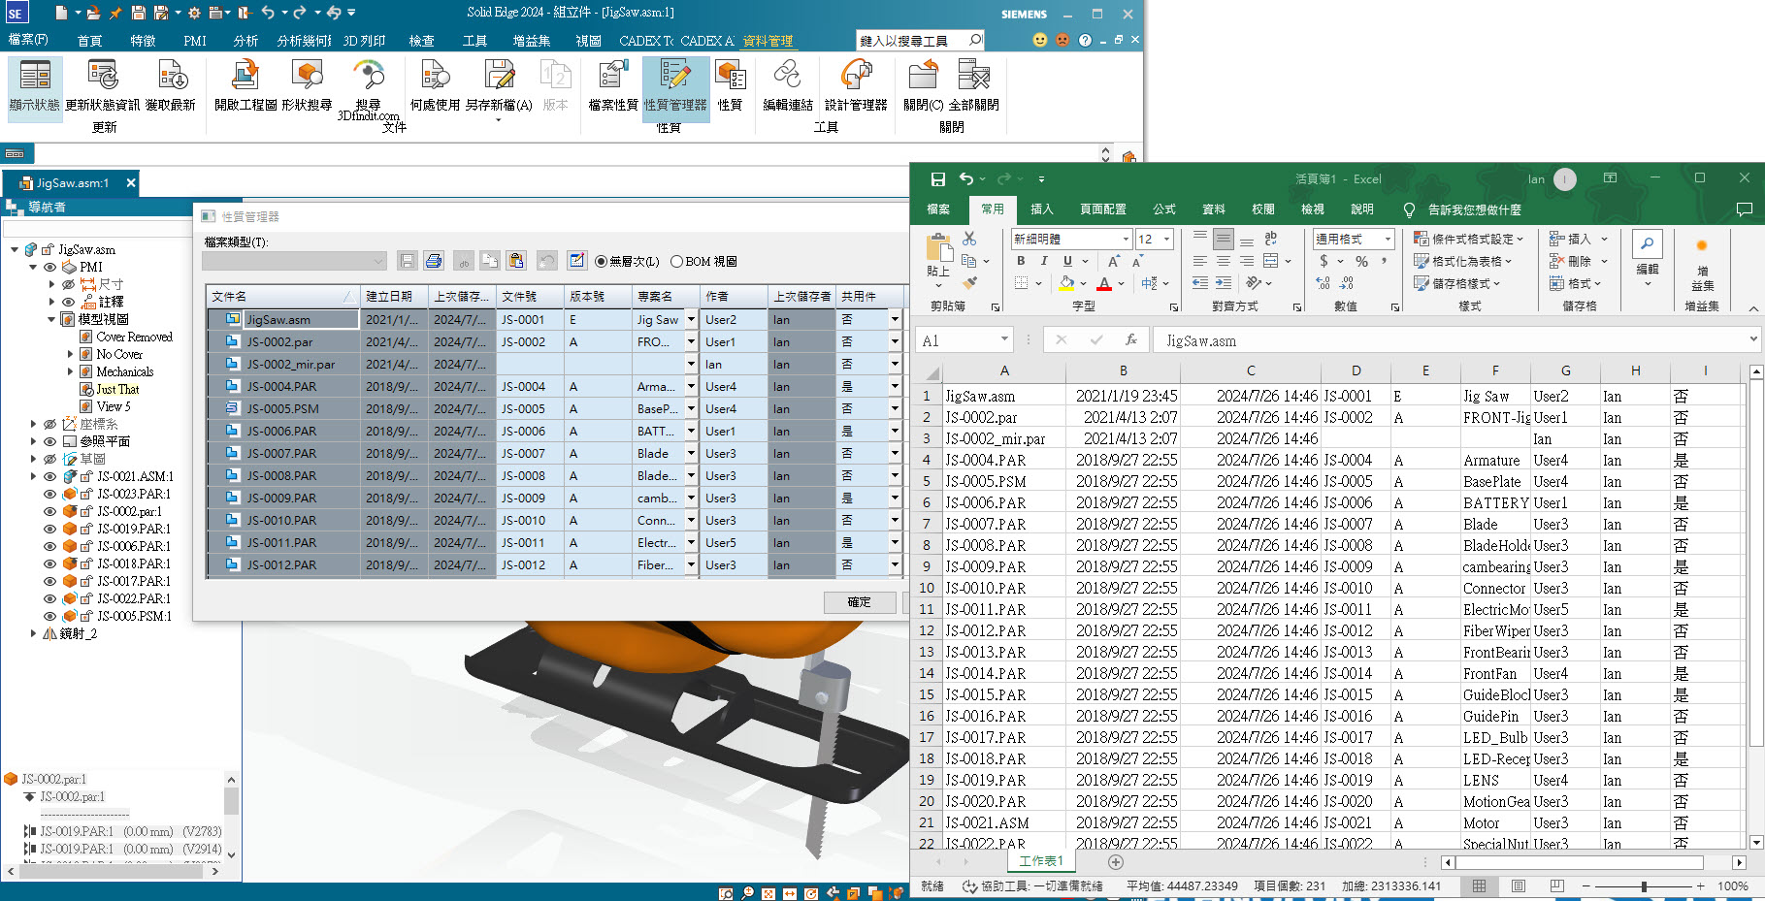Expand the 鏡射_2 tree node
This screenshot has width=1765, height=901.
(33, 633)
